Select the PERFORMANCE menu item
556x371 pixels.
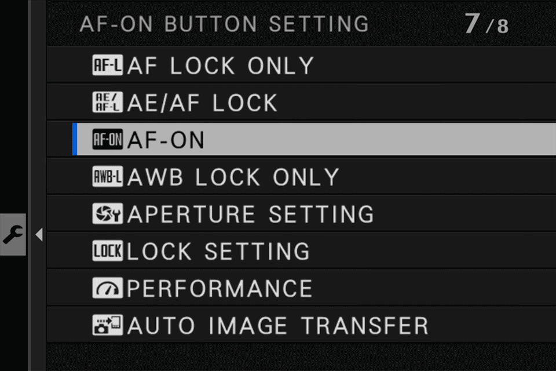(x=220, y=289)
